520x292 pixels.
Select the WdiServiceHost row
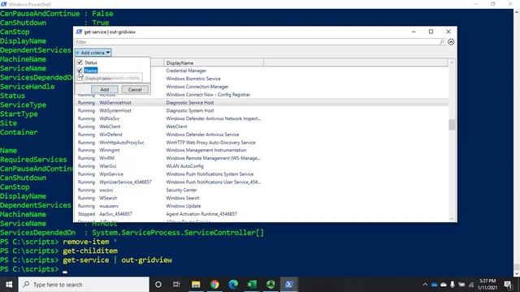(x=262, y=103)
